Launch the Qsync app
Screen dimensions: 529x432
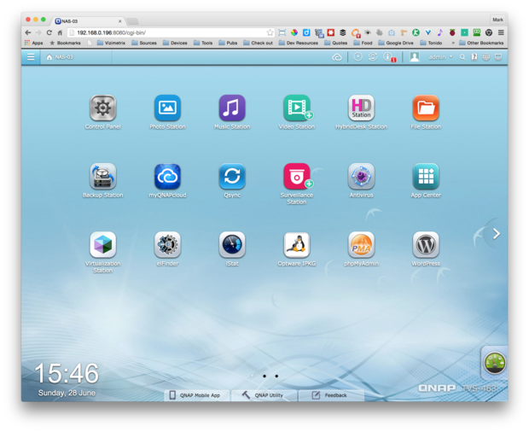tap(232, 176)
